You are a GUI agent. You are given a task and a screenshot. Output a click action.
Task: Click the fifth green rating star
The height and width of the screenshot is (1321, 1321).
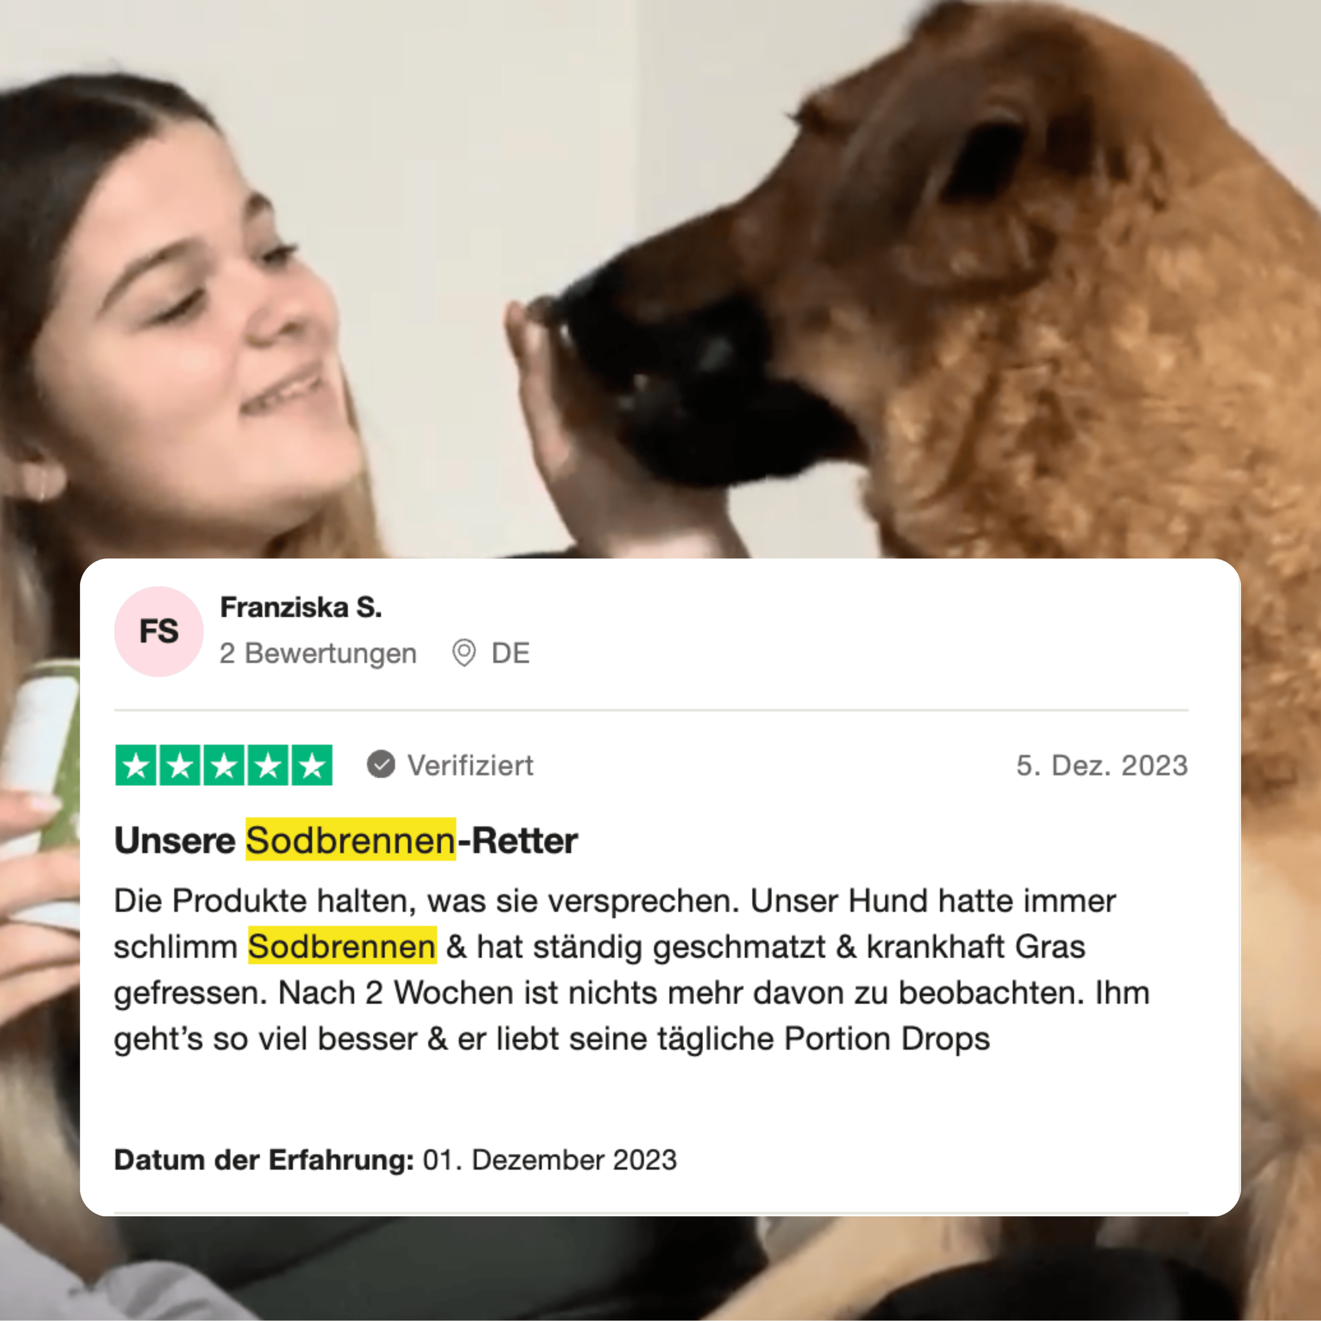313,765
